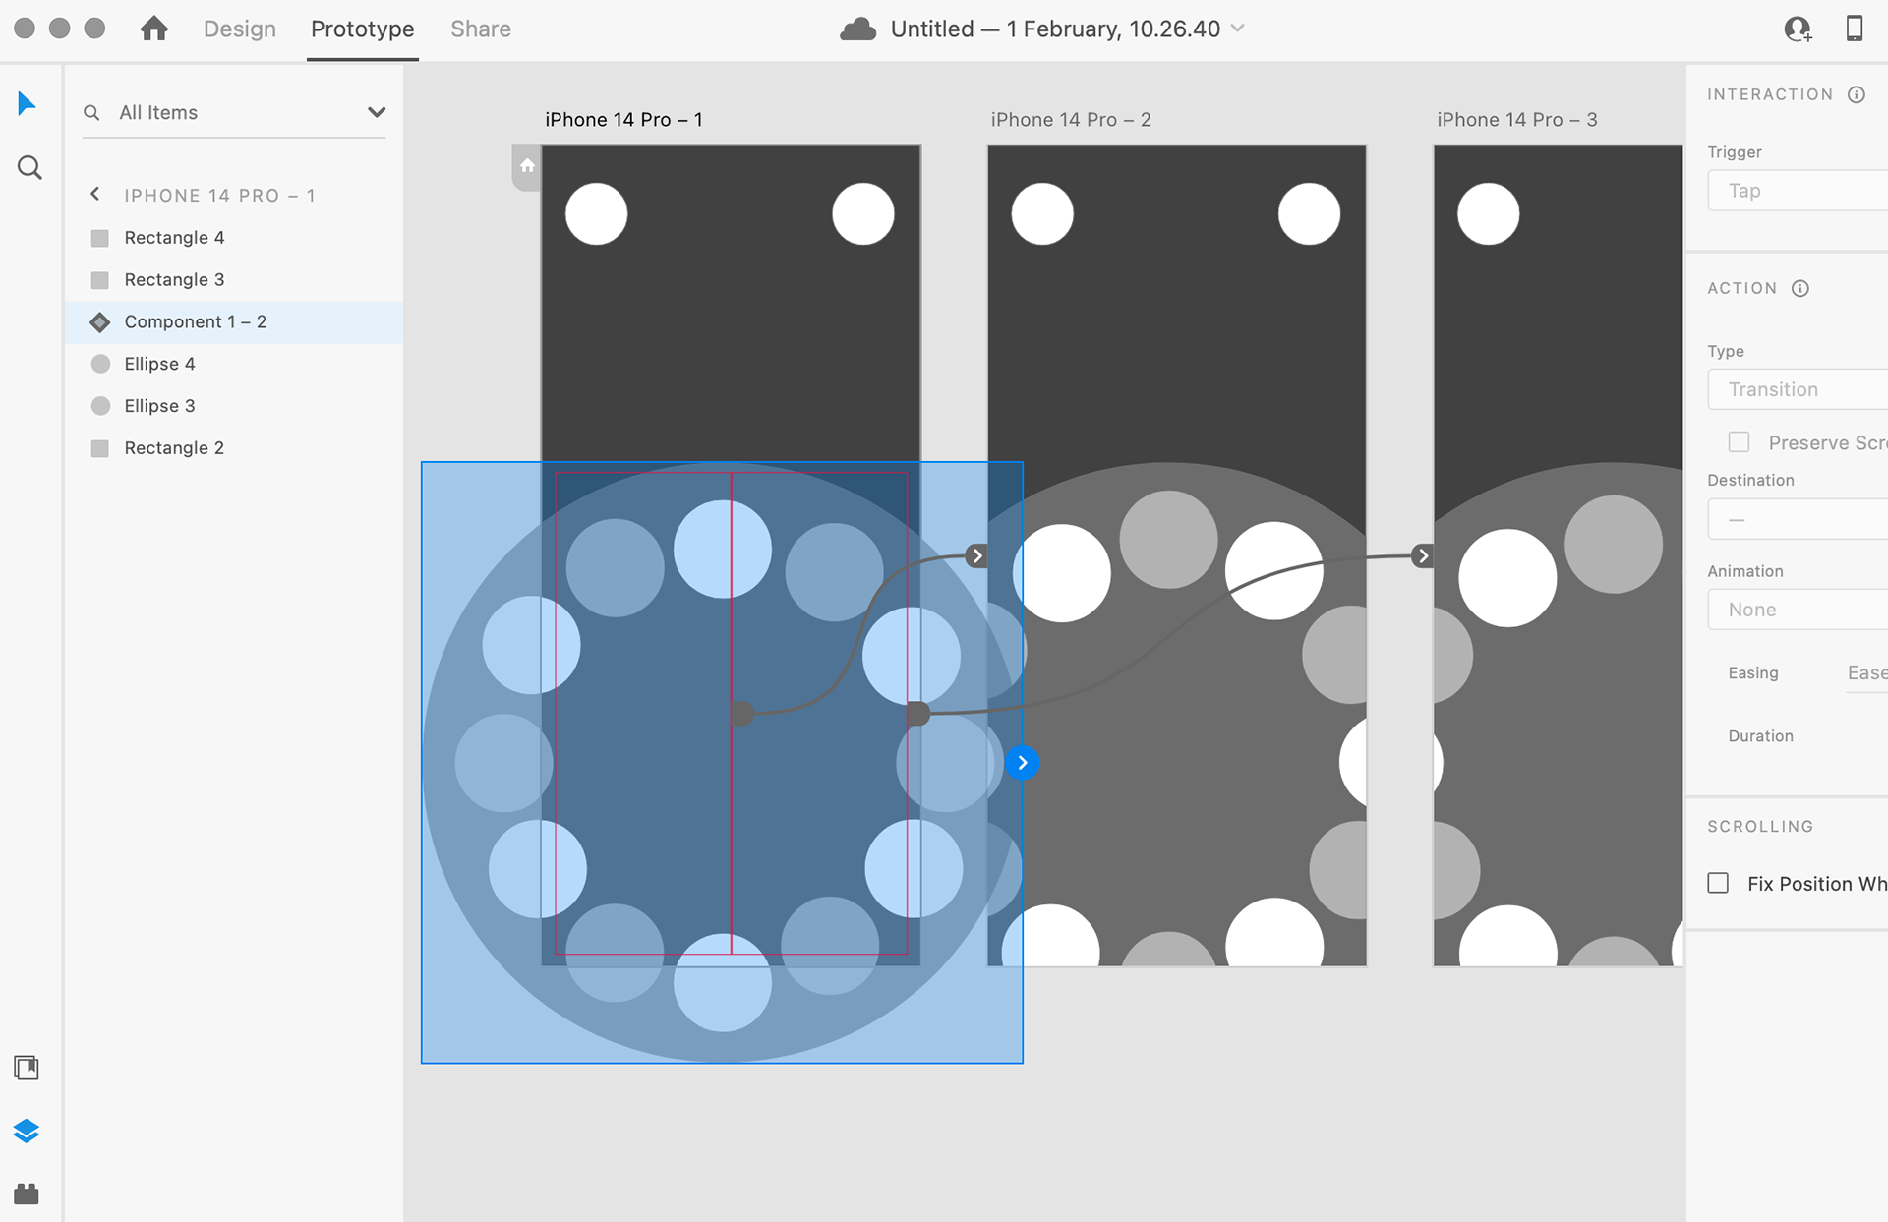The image size is (1888, 1222).
Task: Click the iPhone 14 Pro – 3 artboard title
Action: (x=1517, y=120)
